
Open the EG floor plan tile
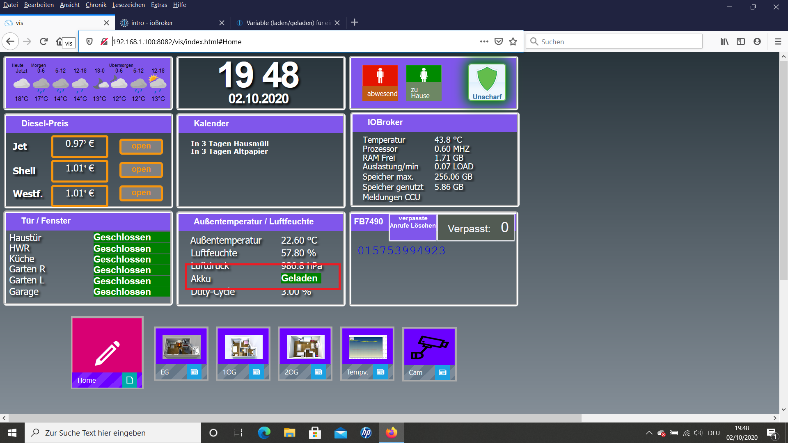(181, 353)
